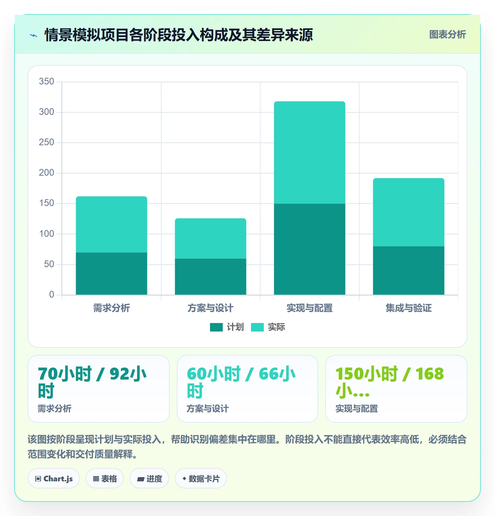
Task: Click the 250 y-axis tick label
Action: click(x=46, y=142)
